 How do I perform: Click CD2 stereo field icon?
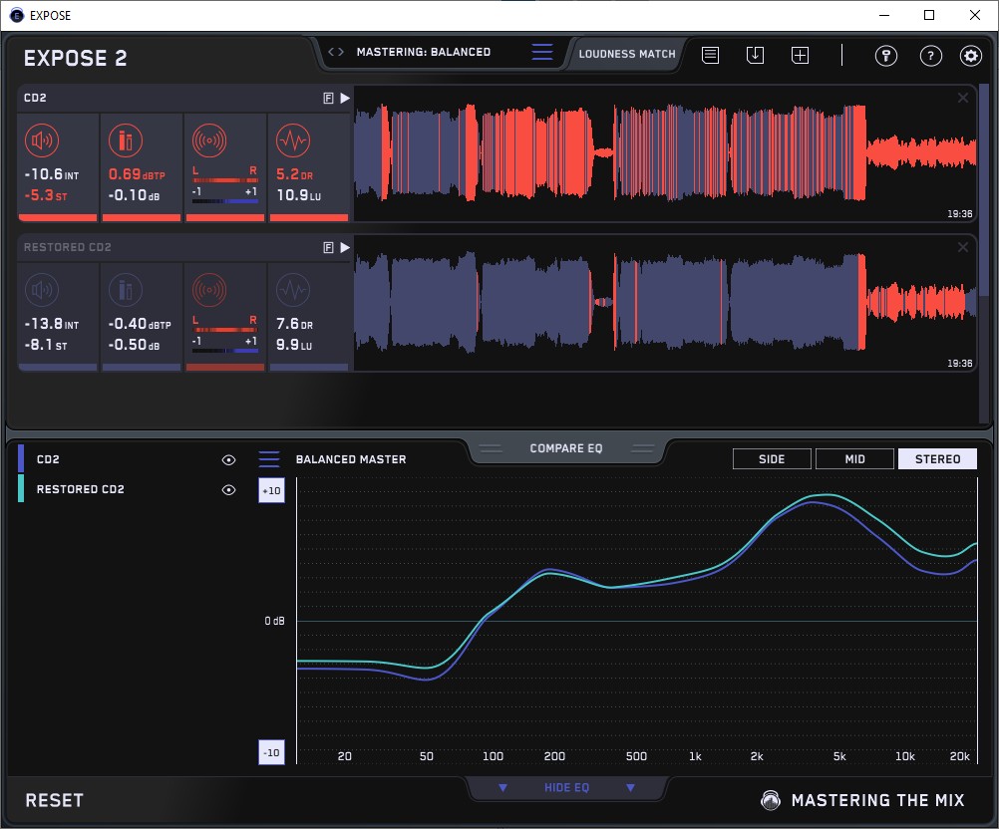(x=209, y=140)
